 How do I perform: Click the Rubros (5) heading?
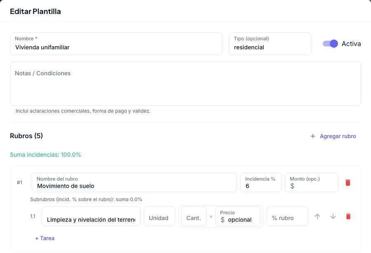point(26,136)
